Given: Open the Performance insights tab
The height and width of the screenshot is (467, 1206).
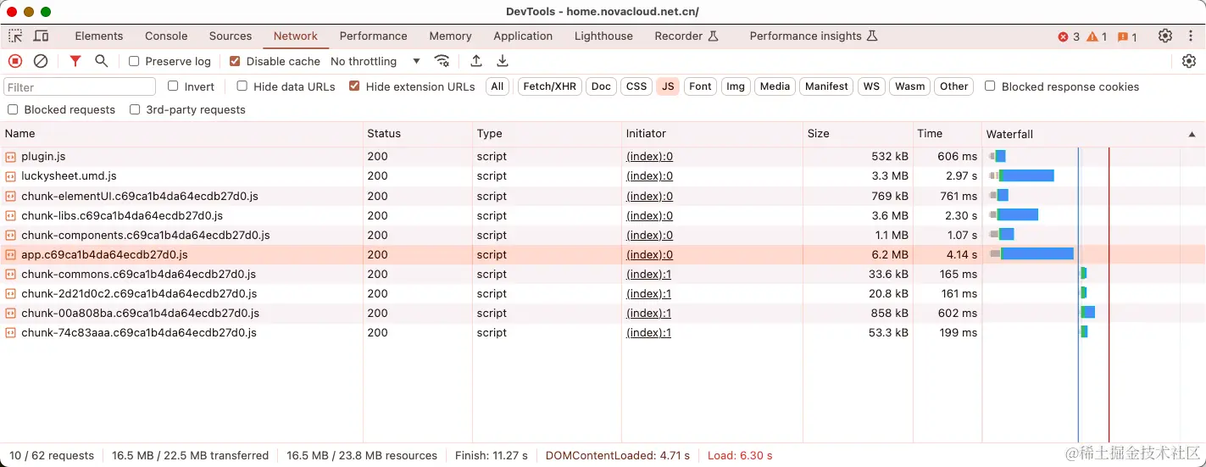Looking at the screenshot, I should [x=814, y=36].
